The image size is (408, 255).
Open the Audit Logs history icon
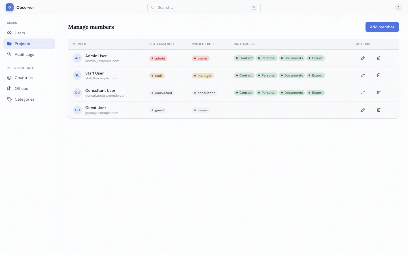coord(9,54)
